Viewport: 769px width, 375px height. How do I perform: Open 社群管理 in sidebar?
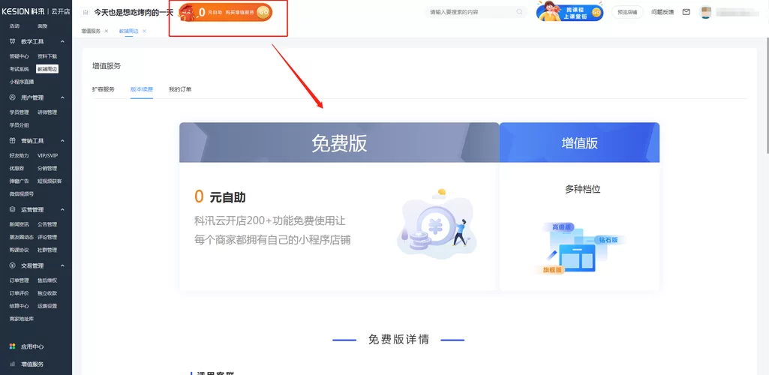pos(47,250)
